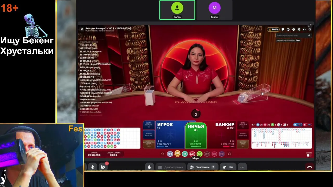Viewport: 333px width, 187px height.
Task: Select the 500K chip
Action: [x=222, y=154]
